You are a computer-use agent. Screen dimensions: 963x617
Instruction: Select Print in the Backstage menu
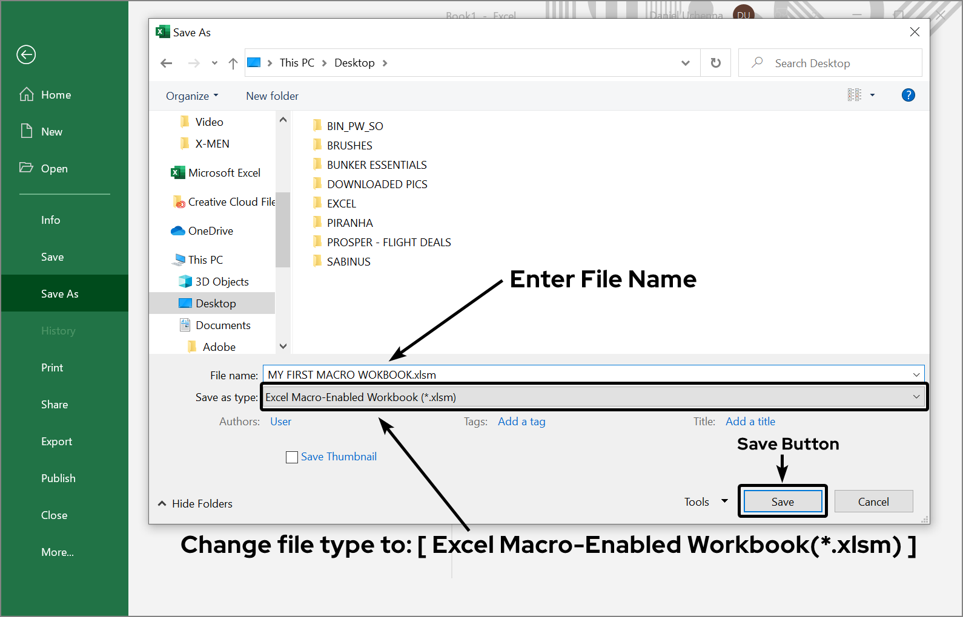[x=52, y=368]
